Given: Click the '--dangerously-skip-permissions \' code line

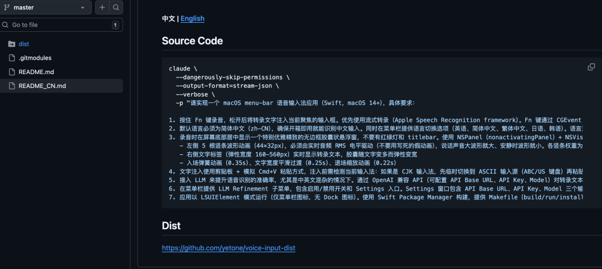Looking at the screenshot, I should coord(232,77).
